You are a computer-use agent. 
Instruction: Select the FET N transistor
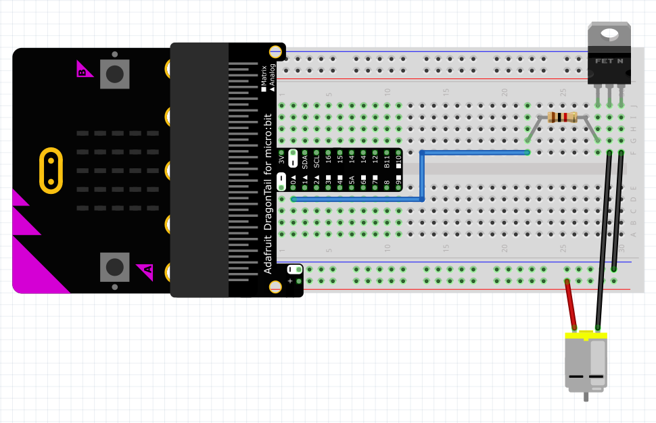pyautogui.click(x=609, y=61)
